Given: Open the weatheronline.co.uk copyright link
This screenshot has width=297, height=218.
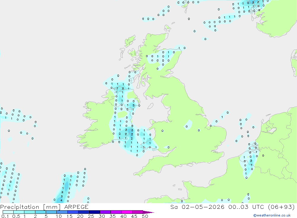Looking at the screenshot, I should pos(272,215).
